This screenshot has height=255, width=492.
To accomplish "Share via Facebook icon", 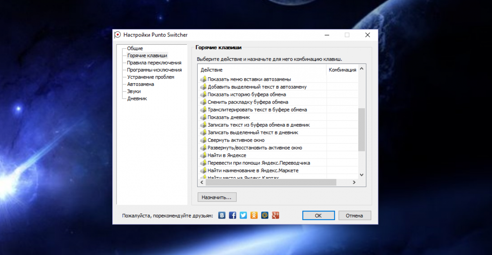I will [233, 215].
